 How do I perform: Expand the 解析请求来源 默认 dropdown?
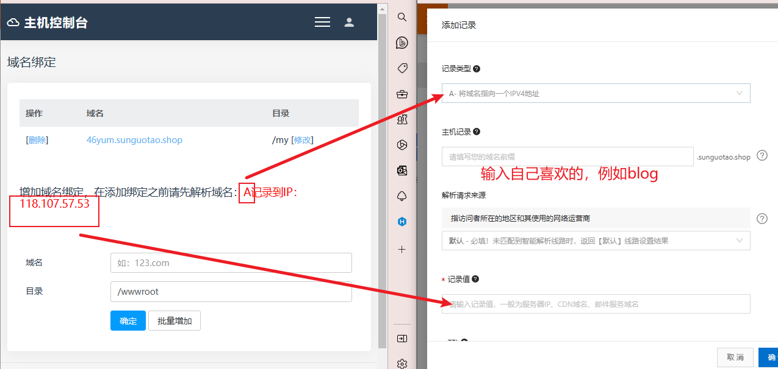click(x=596, y=241)
